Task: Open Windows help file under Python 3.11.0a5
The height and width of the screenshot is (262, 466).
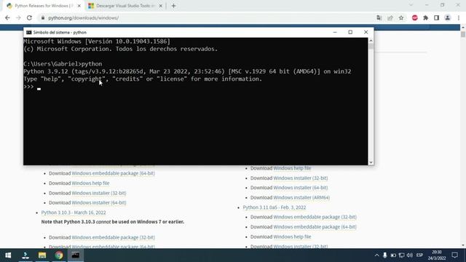Action: coord(292,237)
